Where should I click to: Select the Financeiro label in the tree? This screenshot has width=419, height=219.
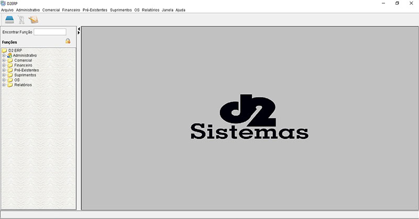coord(23,65)
